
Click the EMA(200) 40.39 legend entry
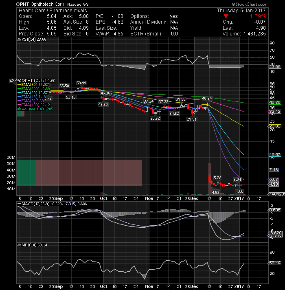(x=34, y=89)
